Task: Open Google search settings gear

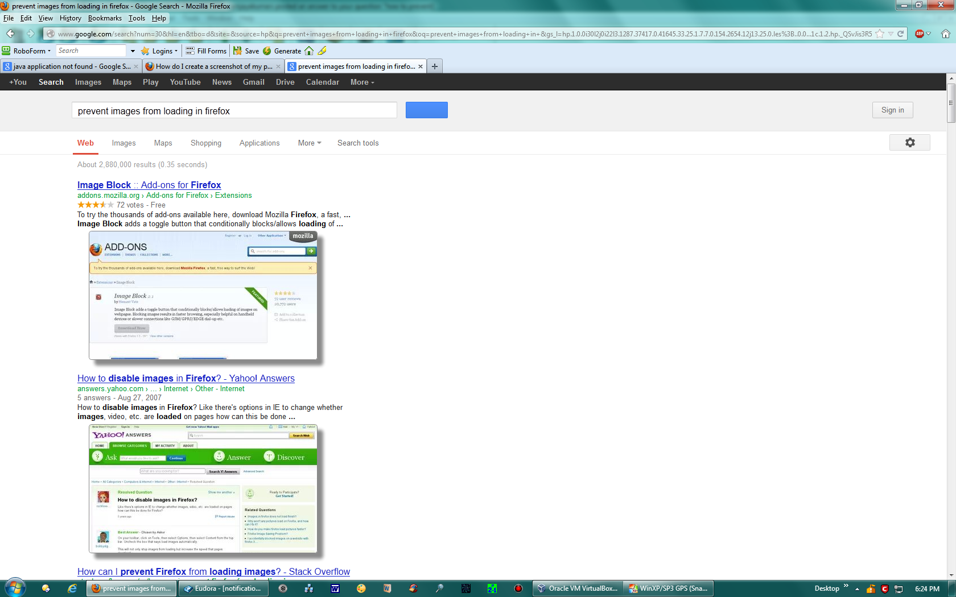Action: 910,143
